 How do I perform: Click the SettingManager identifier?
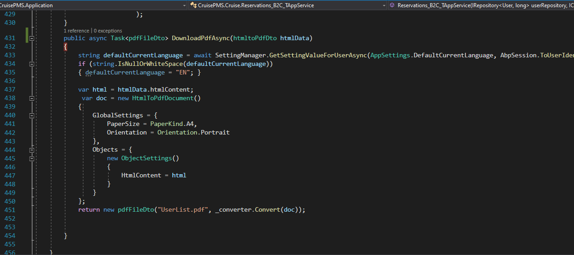(x=240, y=55)
